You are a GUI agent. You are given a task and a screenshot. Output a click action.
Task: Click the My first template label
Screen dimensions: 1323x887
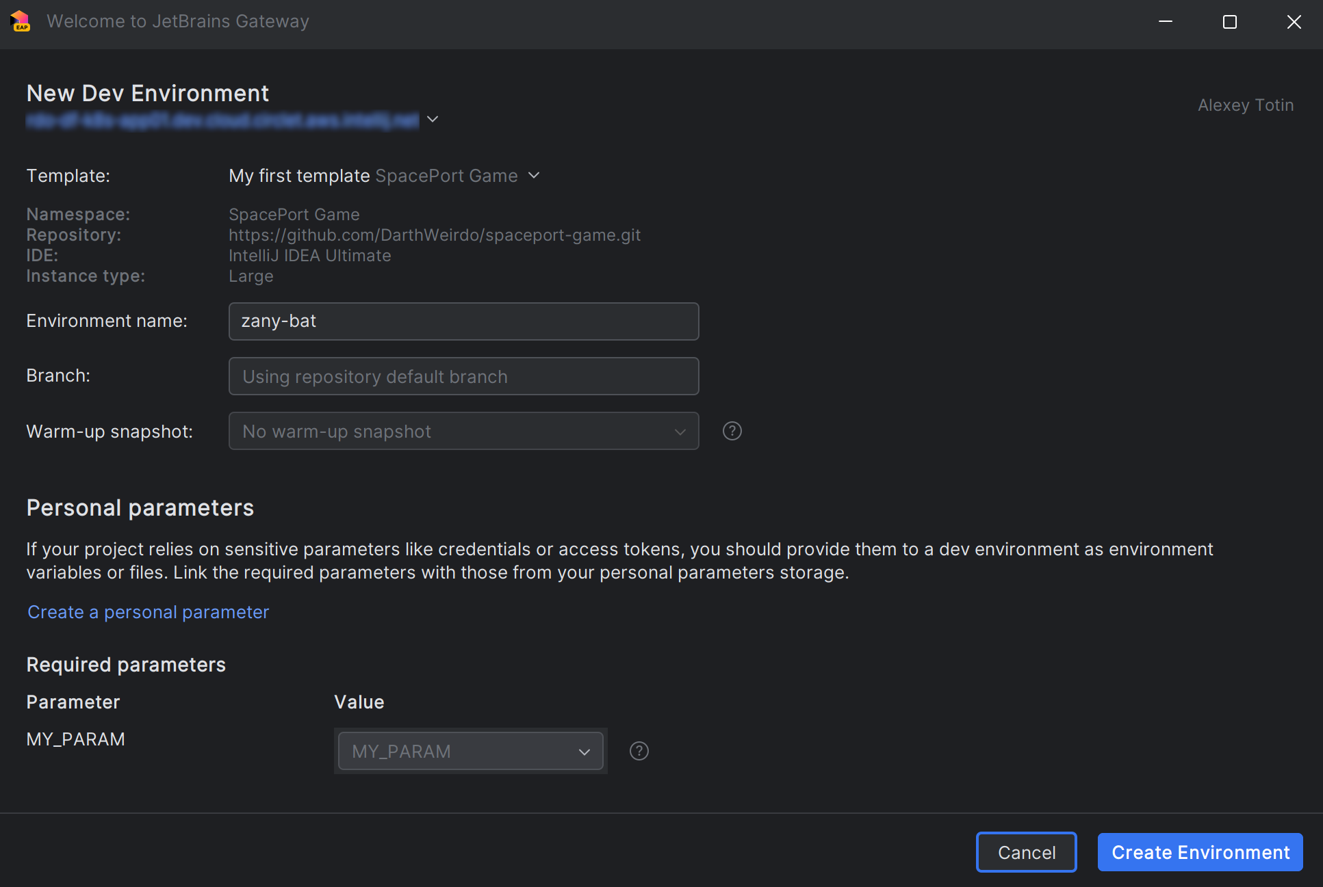click(x=299, y=176)
